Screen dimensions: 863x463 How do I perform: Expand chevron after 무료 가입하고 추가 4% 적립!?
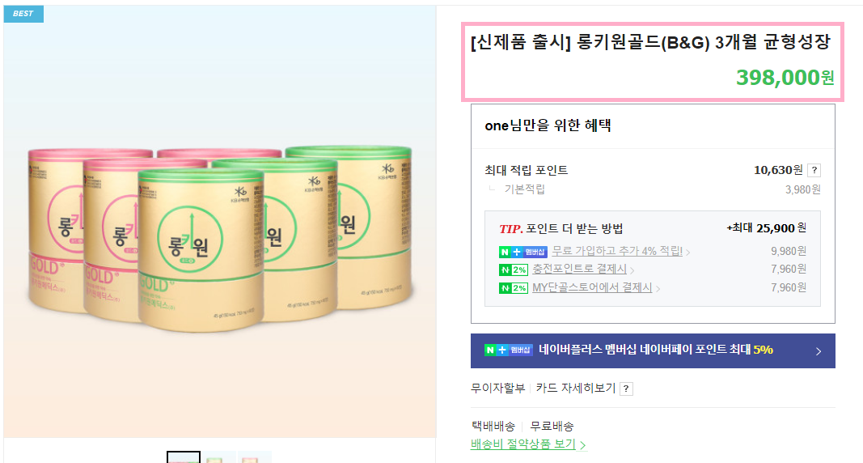click(x=687, y=253)
